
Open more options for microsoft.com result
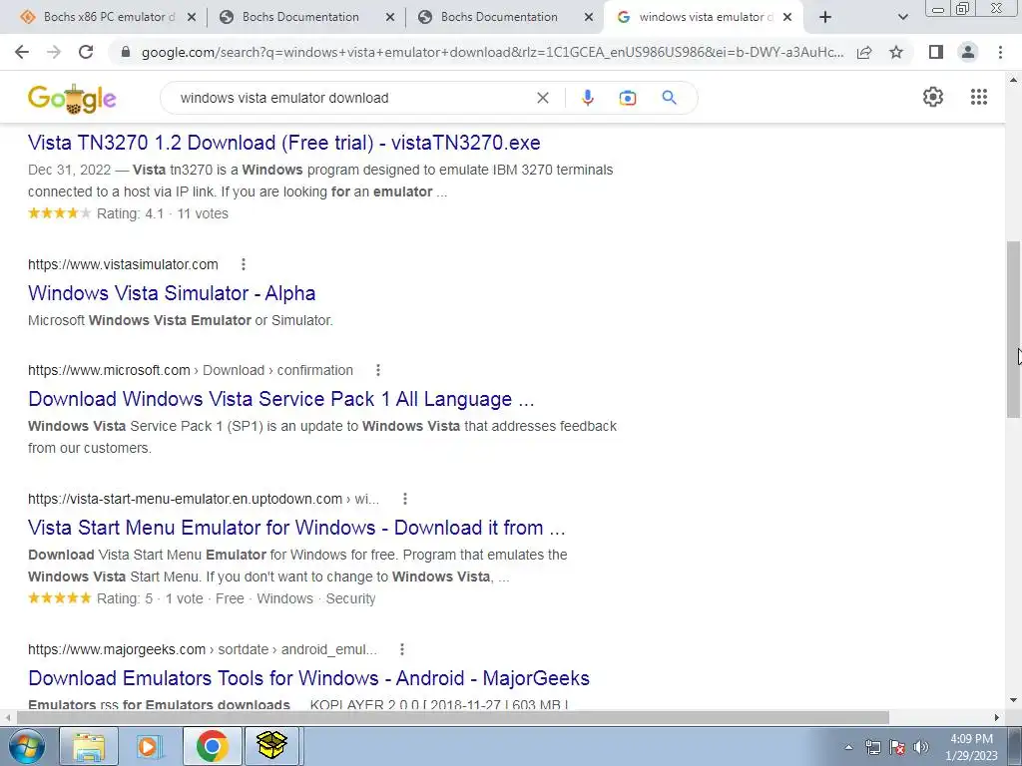[378, 370]
